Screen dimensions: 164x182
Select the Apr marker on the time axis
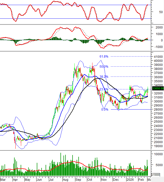coord(15,180)
